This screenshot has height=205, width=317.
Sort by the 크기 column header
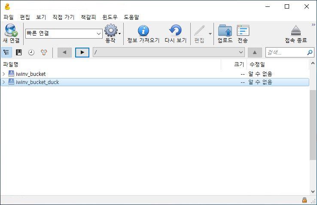[x=234, y=65]
